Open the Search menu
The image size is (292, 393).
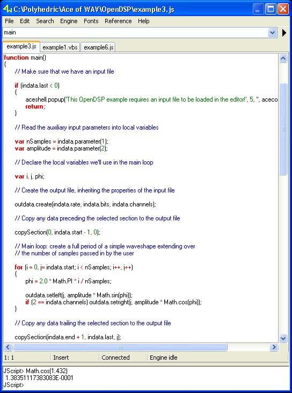coord(45,21)
